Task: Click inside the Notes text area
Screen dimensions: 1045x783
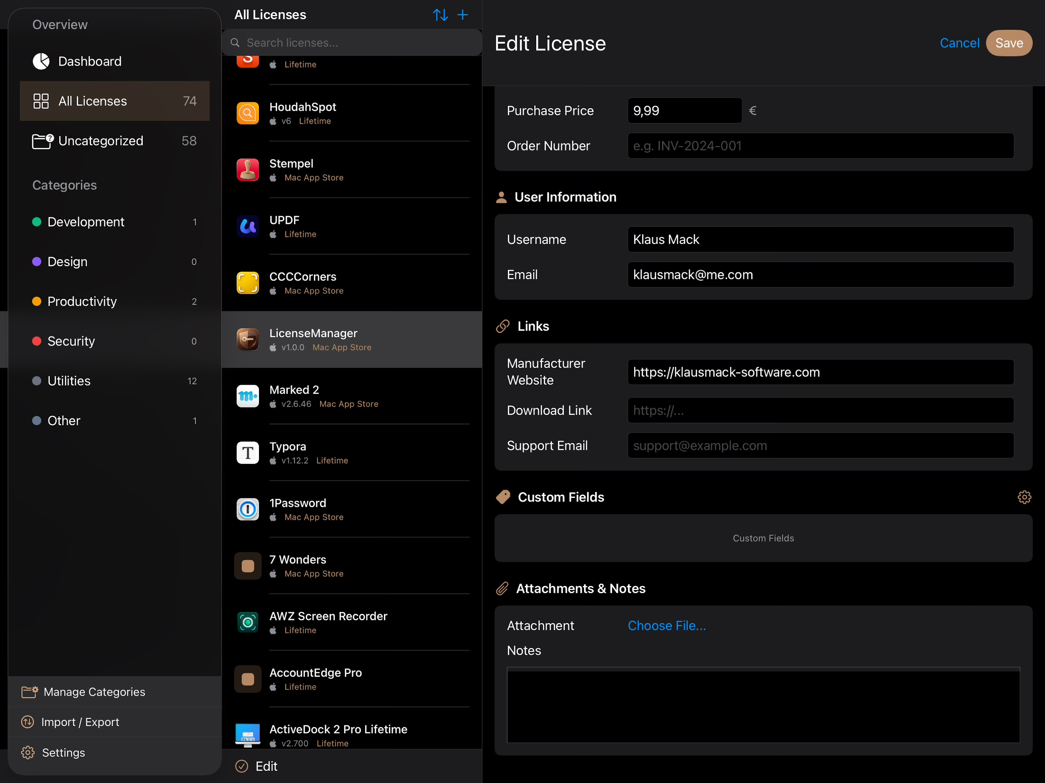Action: [764, 705]
